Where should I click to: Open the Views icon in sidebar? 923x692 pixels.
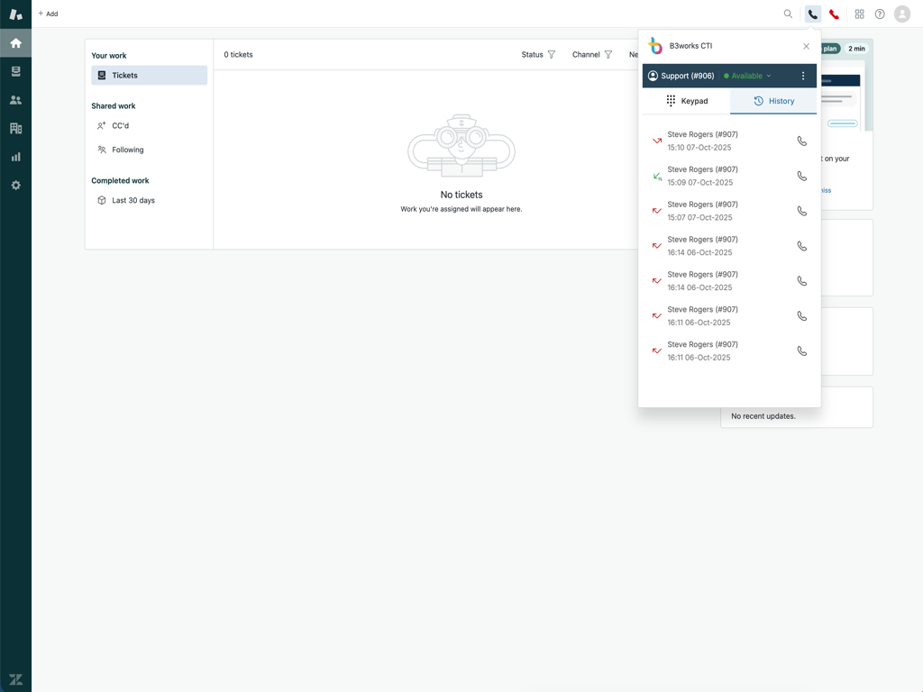(15, 71)
